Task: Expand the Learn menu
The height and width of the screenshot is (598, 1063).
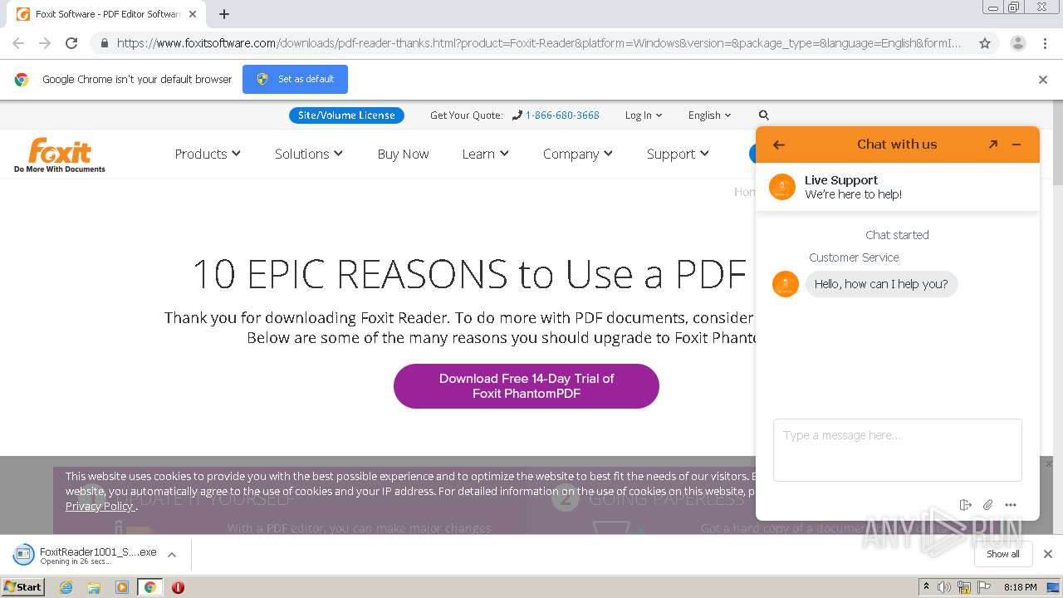Action: pos(486,154)
